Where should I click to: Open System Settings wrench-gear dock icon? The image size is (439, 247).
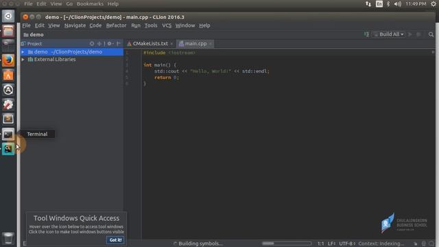click(x=8, y=104)
